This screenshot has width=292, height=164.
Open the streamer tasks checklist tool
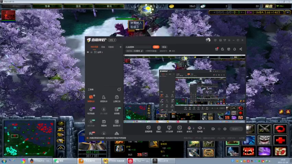(116, 98)
